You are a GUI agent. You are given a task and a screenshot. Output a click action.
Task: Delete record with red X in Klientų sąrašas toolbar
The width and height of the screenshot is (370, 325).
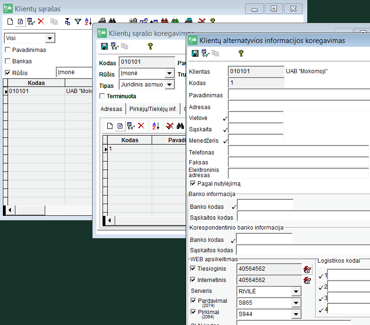[41, 21]
